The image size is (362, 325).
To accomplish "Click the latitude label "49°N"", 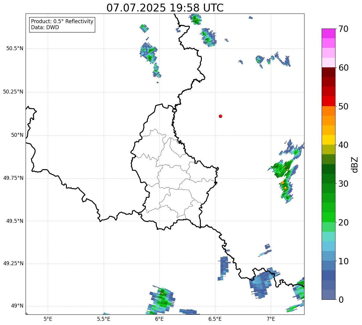I will tap(17, 306).
